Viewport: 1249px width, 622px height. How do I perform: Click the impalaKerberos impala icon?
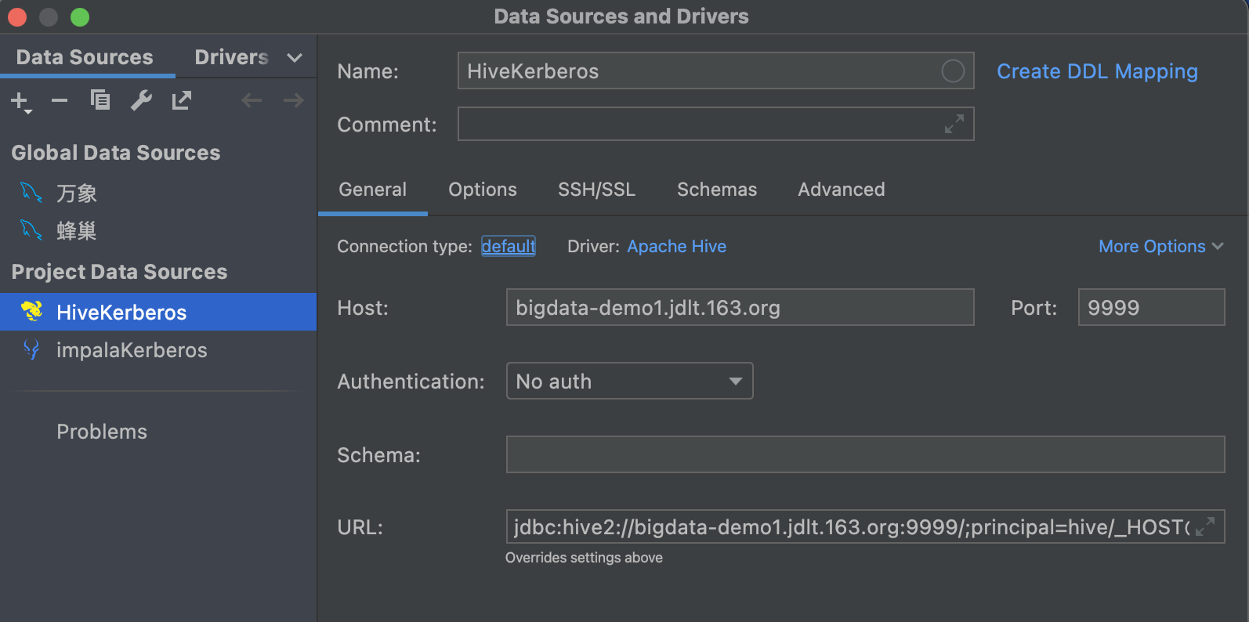click(x=31, y=349)
